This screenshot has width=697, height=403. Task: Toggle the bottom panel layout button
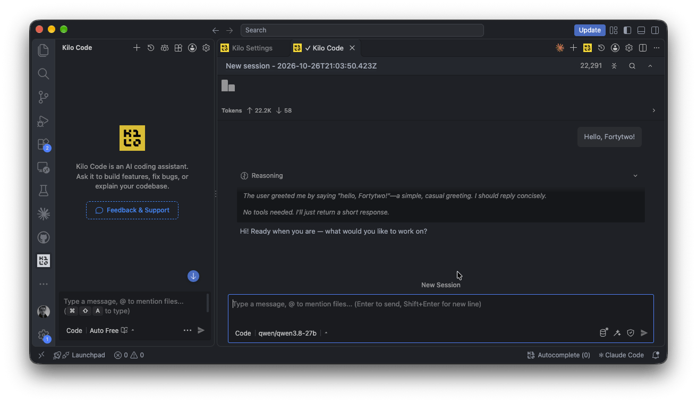click(641, 30)
